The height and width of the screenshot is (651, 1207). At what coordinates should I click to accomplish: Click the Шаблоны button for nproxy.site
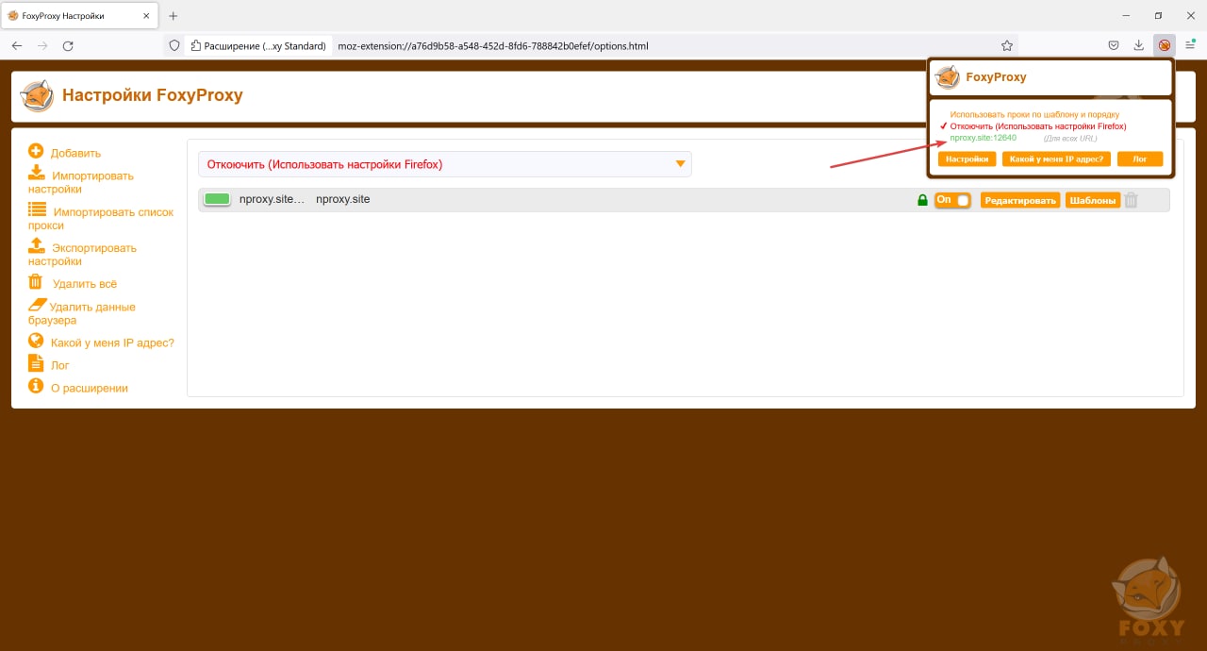[1093, 200]
